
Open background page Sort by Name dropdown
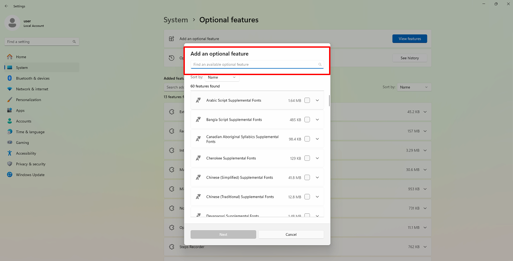414,87
